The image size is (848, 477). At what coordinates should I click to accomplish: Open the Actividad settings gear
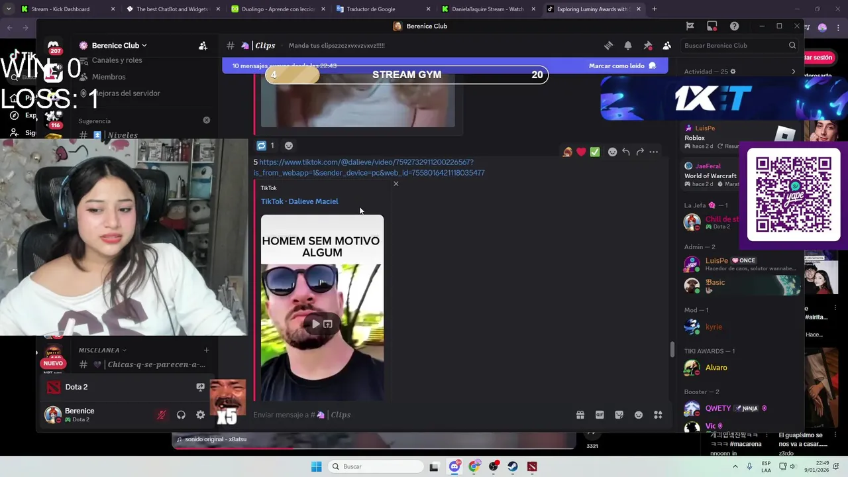[732, 72]
